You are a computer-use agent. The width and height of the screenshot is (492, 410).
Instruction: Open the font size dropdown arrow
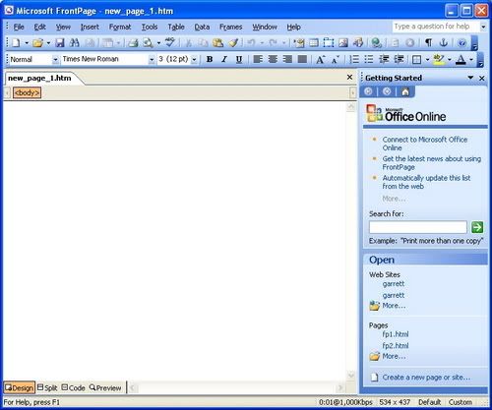[x=194, y=60]
